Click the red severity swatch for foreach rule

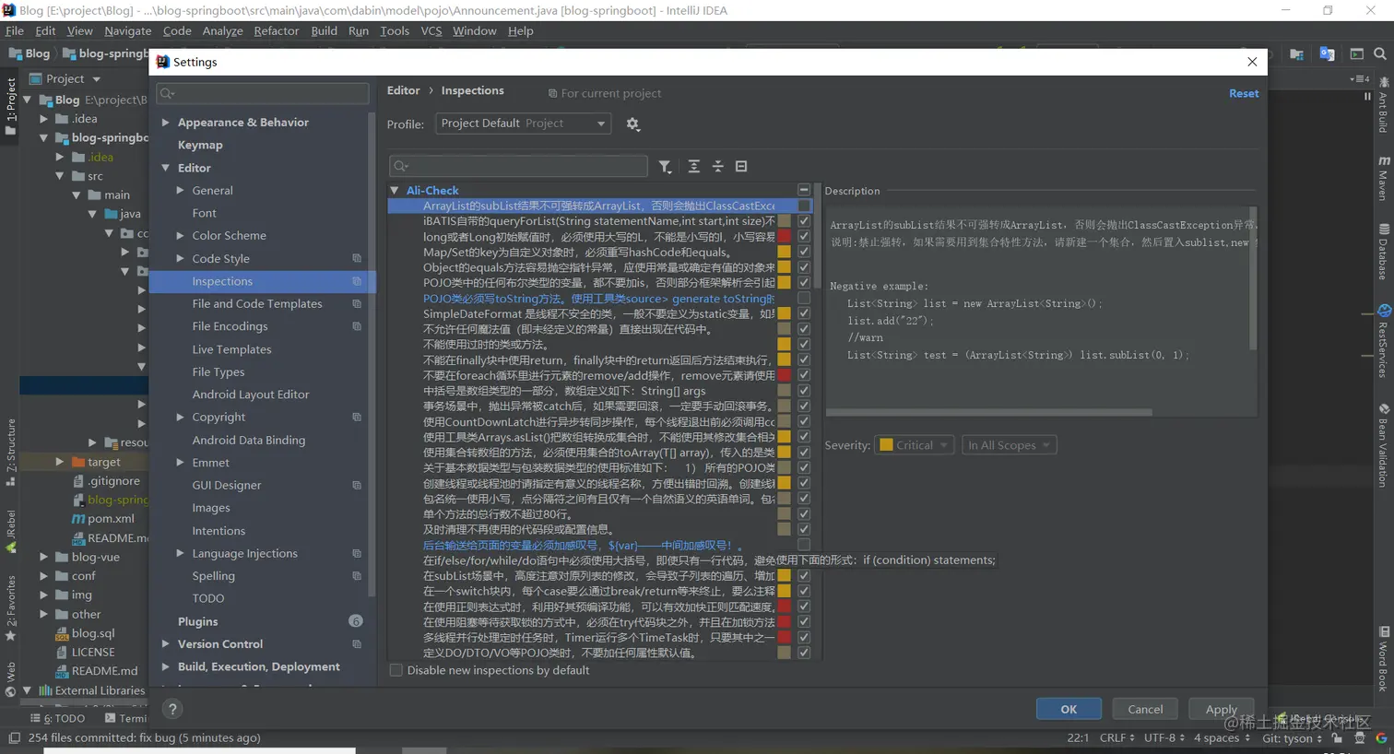click(784, 375)
